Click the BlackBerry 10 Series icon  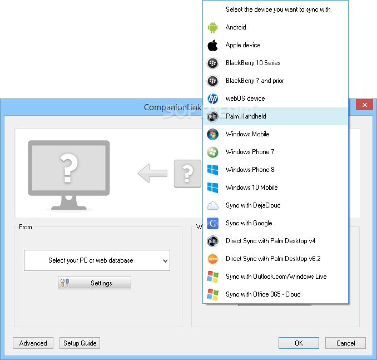pos(212,63)
